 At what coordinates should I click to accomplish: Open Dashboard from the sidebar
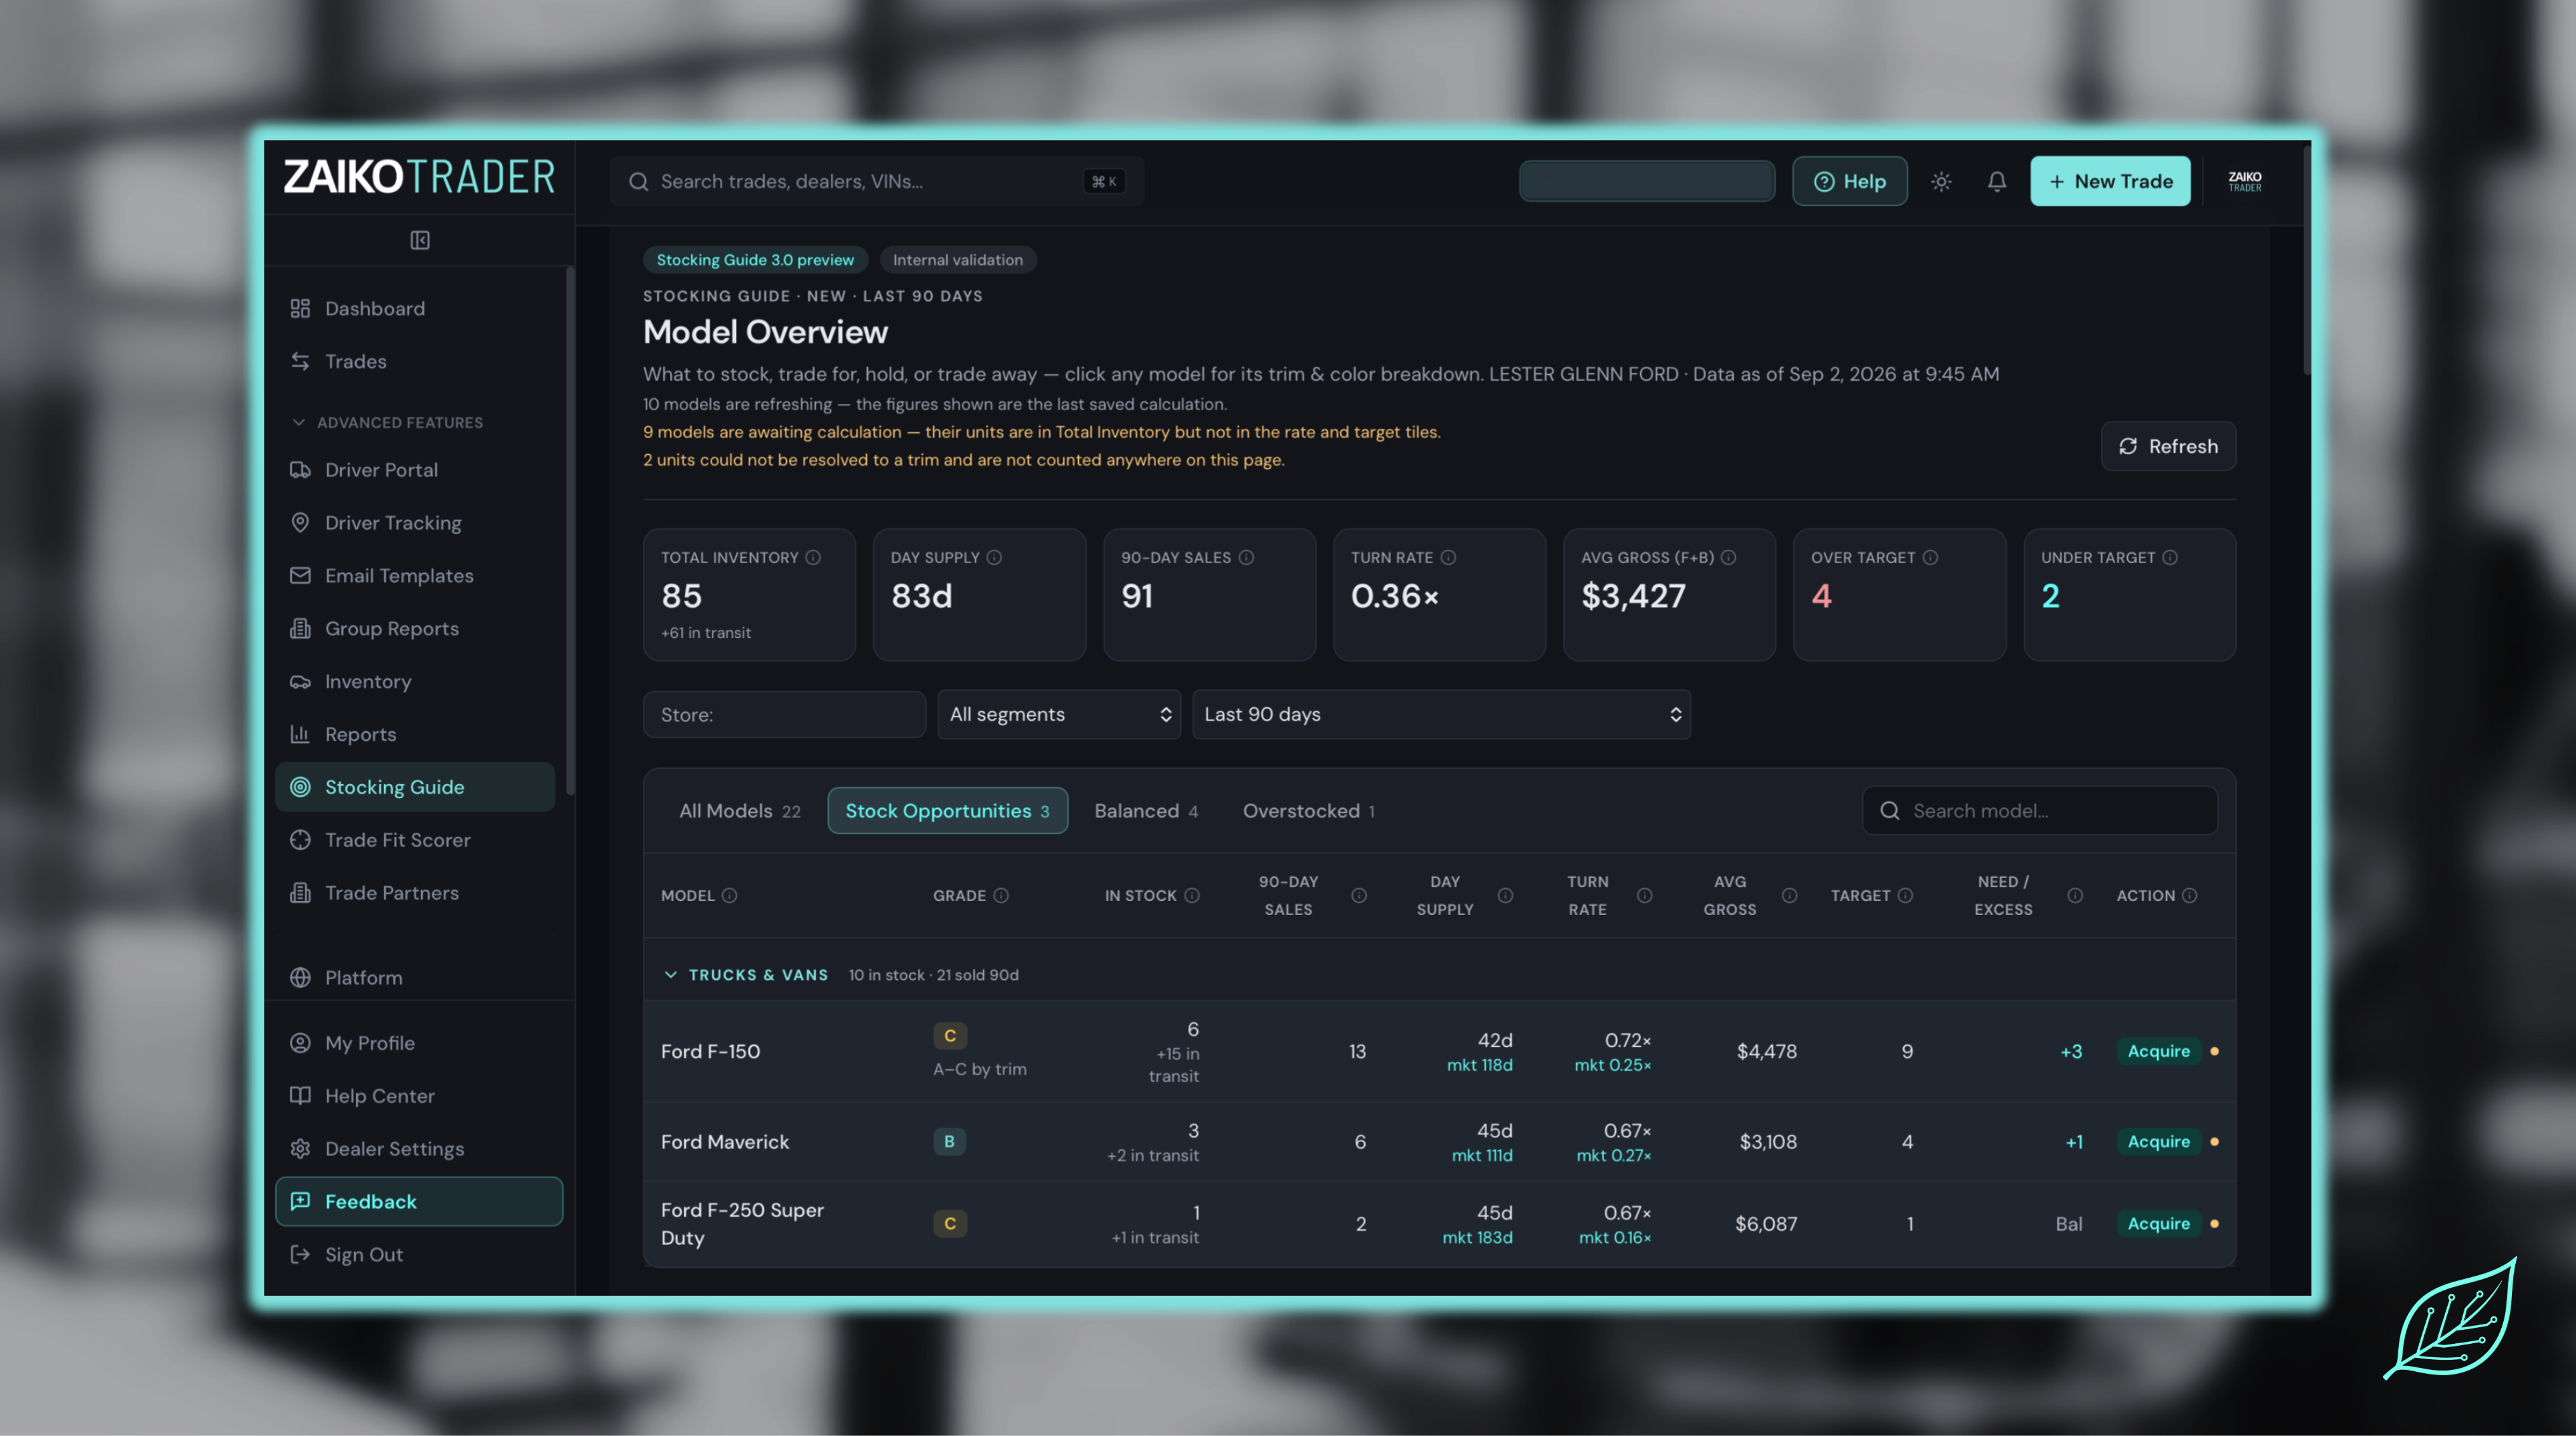pyautogui.click(x=415, y=308)
